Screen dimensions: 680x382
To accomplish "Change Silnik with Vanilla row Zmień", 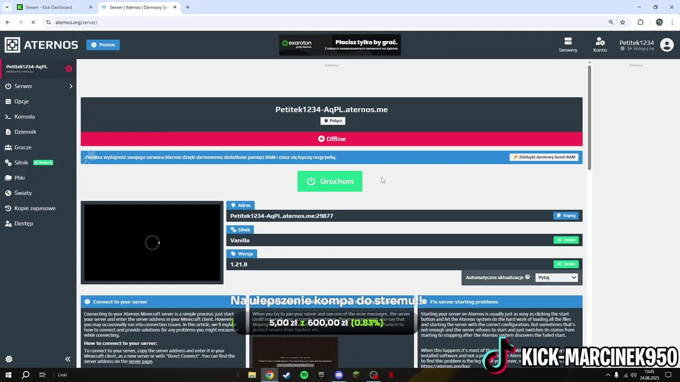I will 566,240.
